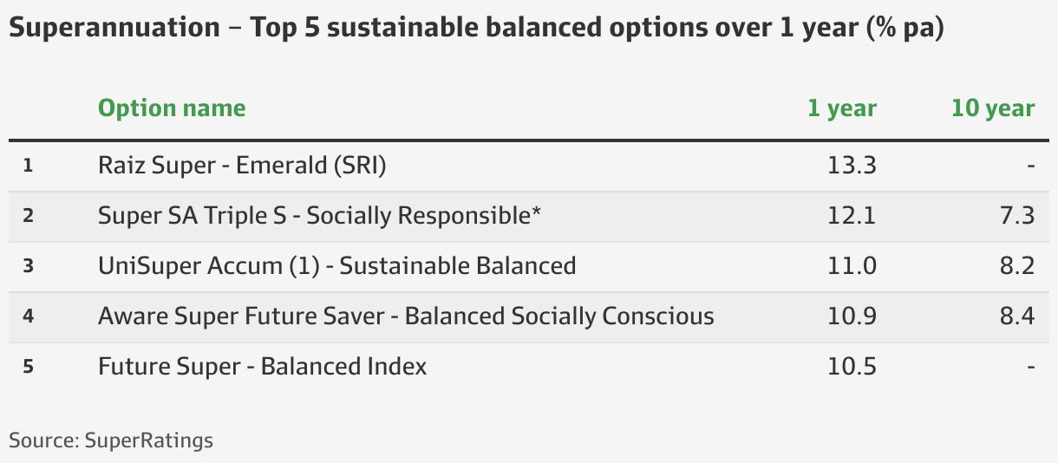The width and height of the screenshot is (1058, 463).
Task: Select Future Super - Balanced Index row
Action: tap(529, 367)
